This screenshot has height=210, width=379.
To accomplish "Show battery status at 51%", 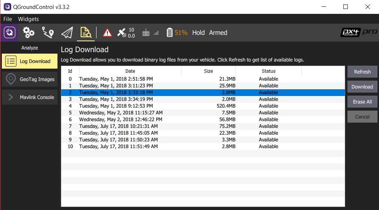I will click(177, 33).
